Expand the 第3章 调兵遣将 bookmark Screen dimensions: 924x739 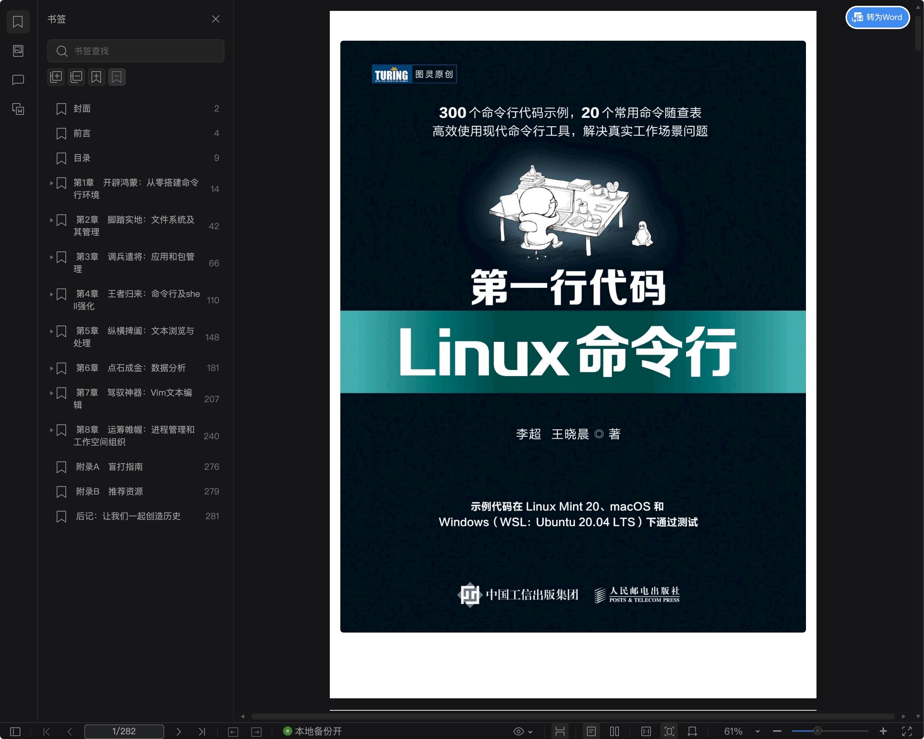(52, 257)
